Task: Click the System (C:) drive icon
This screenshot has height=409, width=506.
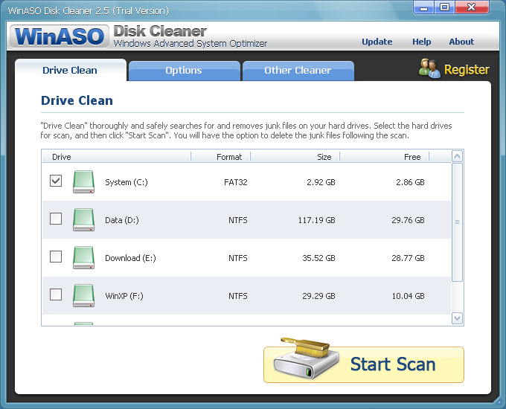Action: point(83,182)
